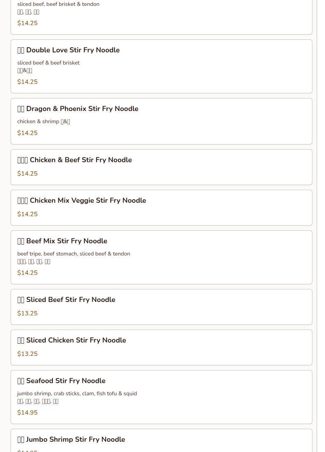Open Beef Mix Stir Fry Noodle item
Viewport: 325px width, 452px height.
pos(62,241)
